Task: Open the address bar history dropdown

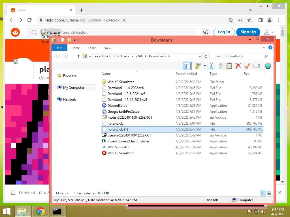Action: [200, 56]
